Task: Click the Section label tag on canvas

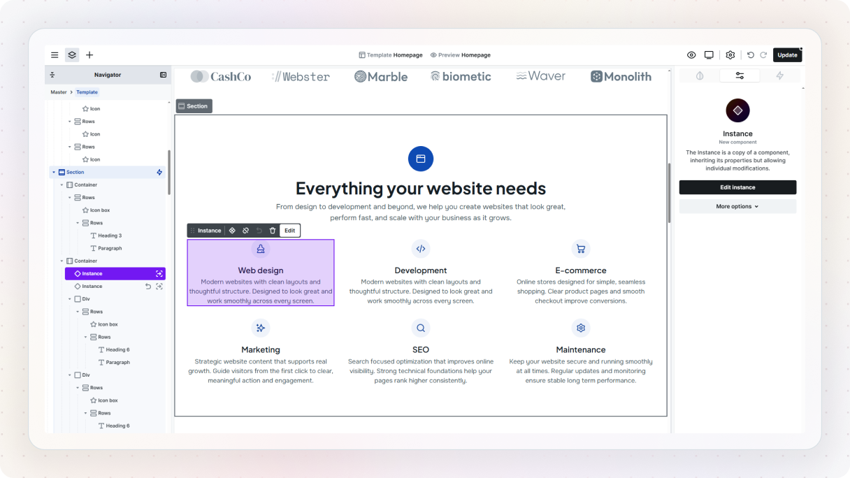Action: click(x=194, y=106)
